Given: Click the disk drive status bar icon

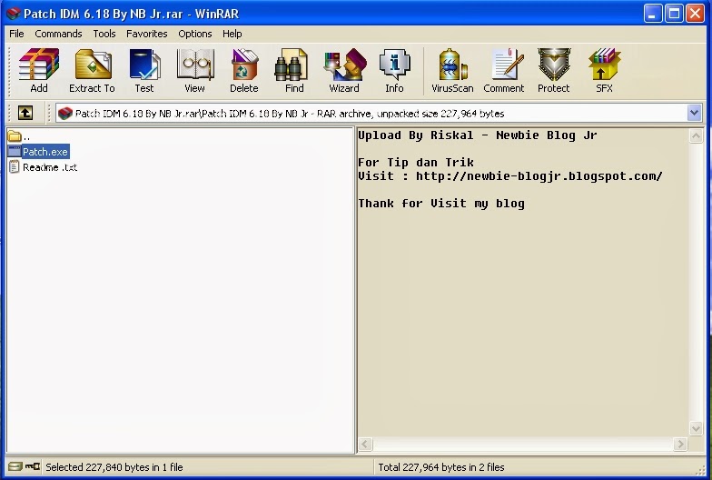Looking at the screenshot, I should (15, 466).
